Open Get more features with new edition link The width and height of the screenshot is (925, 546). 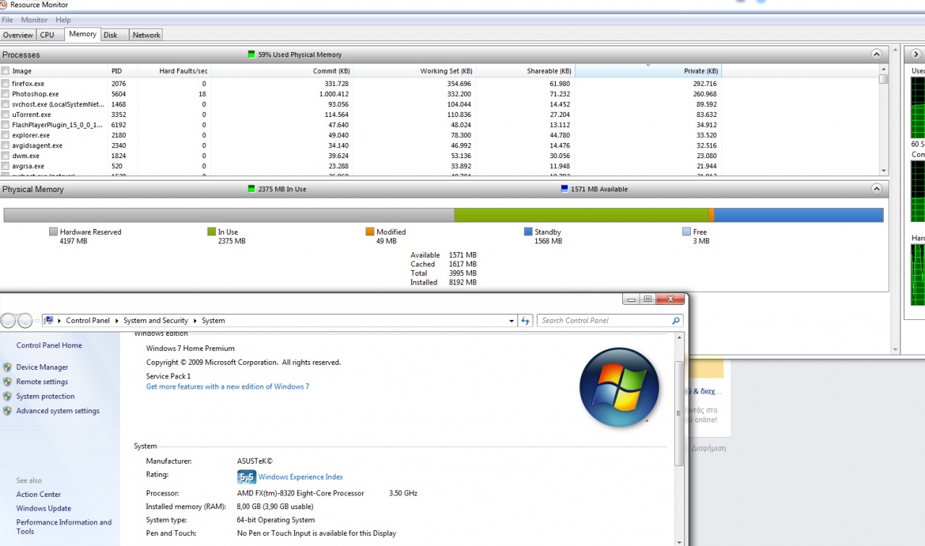tap(228, 386)
